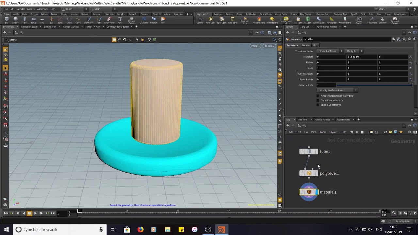Check the Enable Constraints option

point(318,105)
